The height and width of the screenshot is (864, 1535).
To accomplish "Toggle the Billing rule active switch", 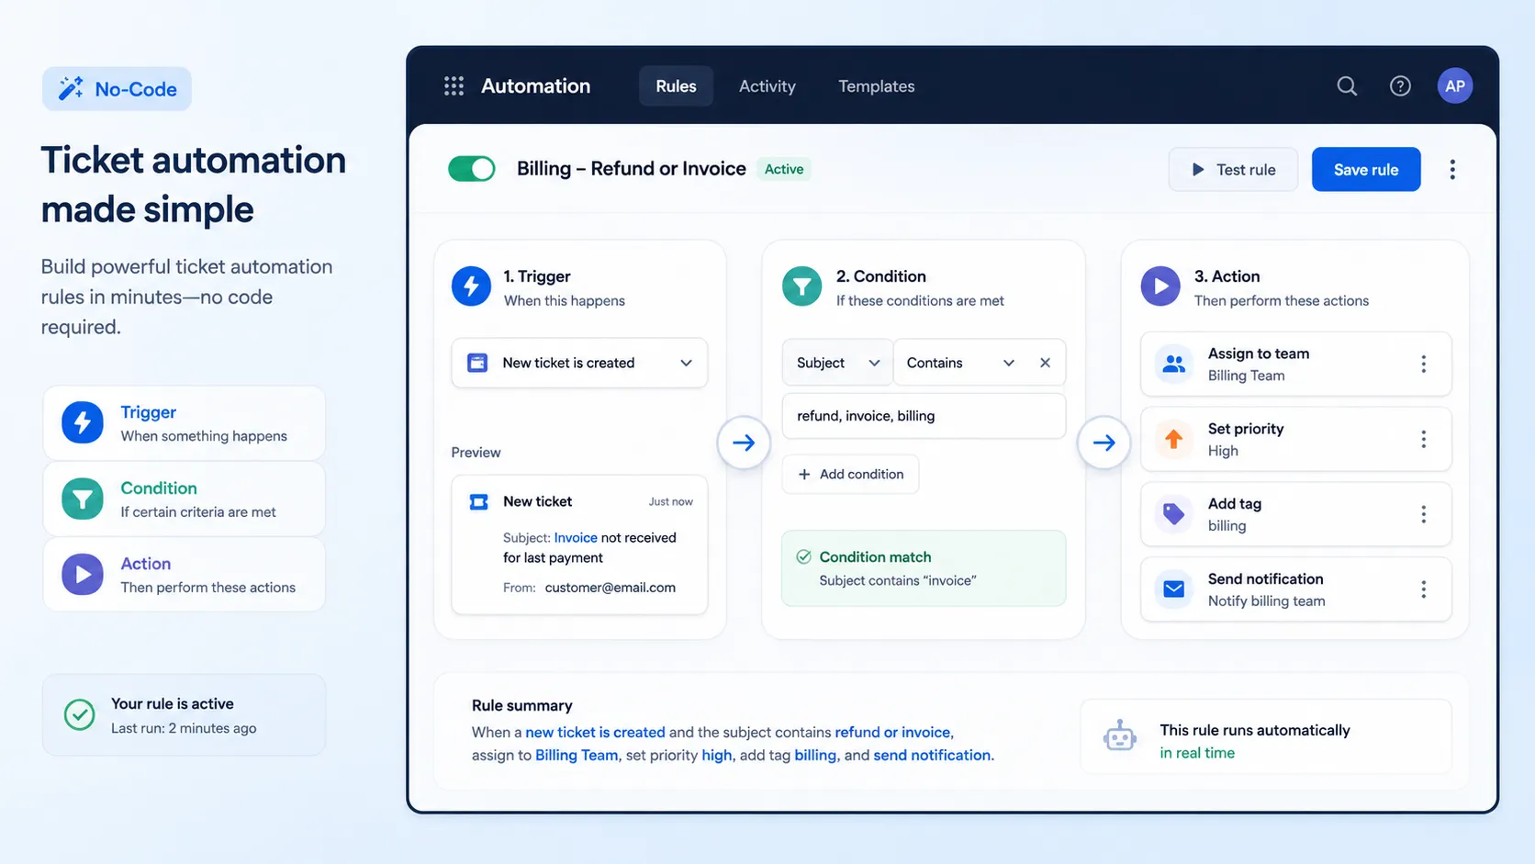I will [472, 169].
